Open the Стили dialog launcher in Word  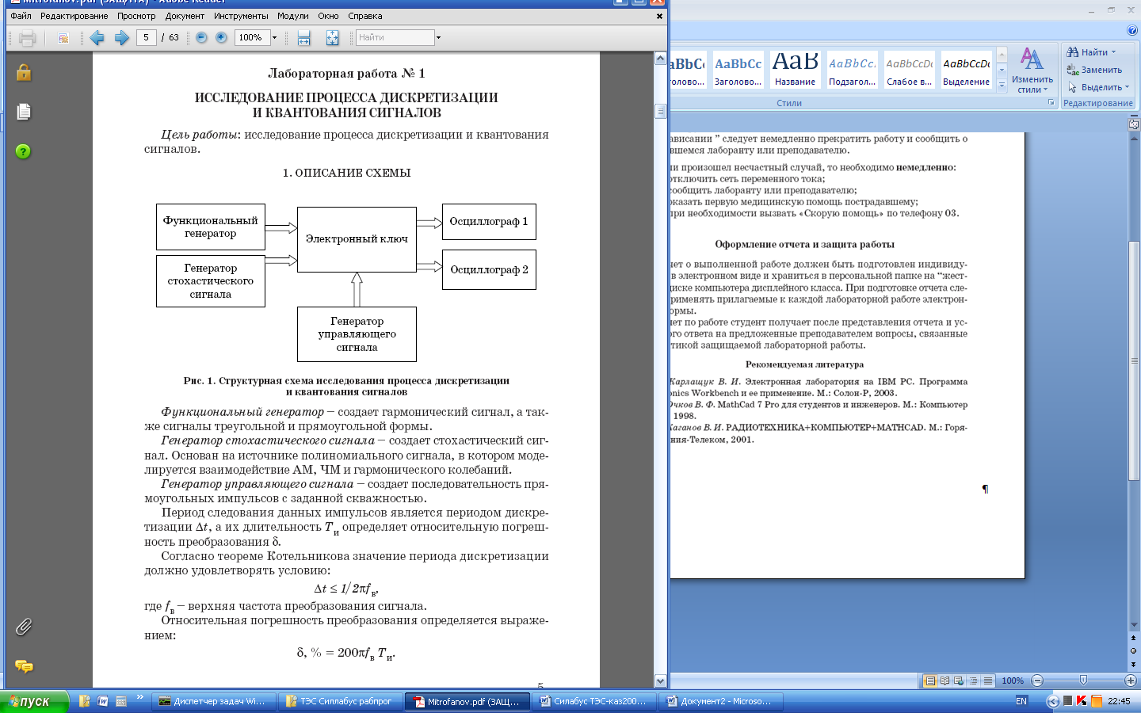1051,103
